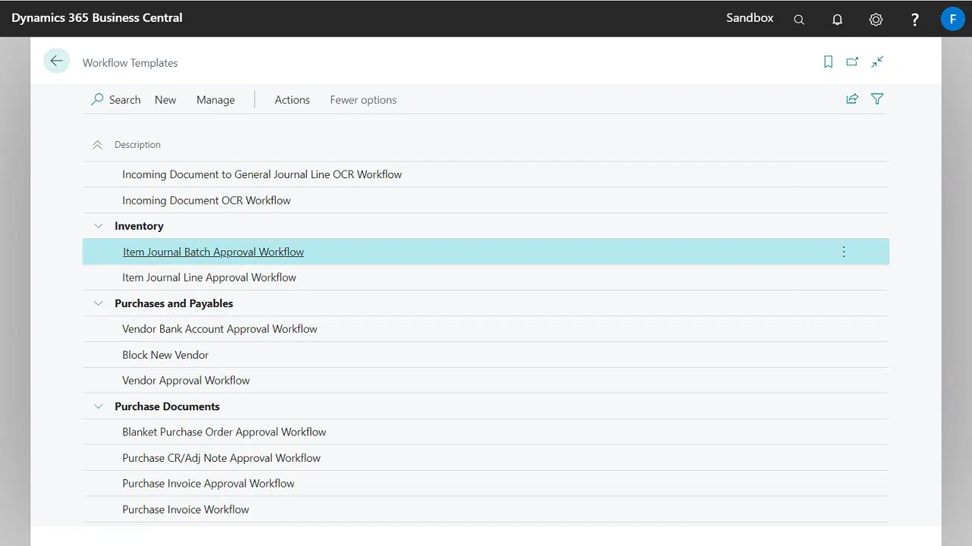Click the Purchases and Payables heading
Screen dimensions: 972x546
[x=174, y=303]
